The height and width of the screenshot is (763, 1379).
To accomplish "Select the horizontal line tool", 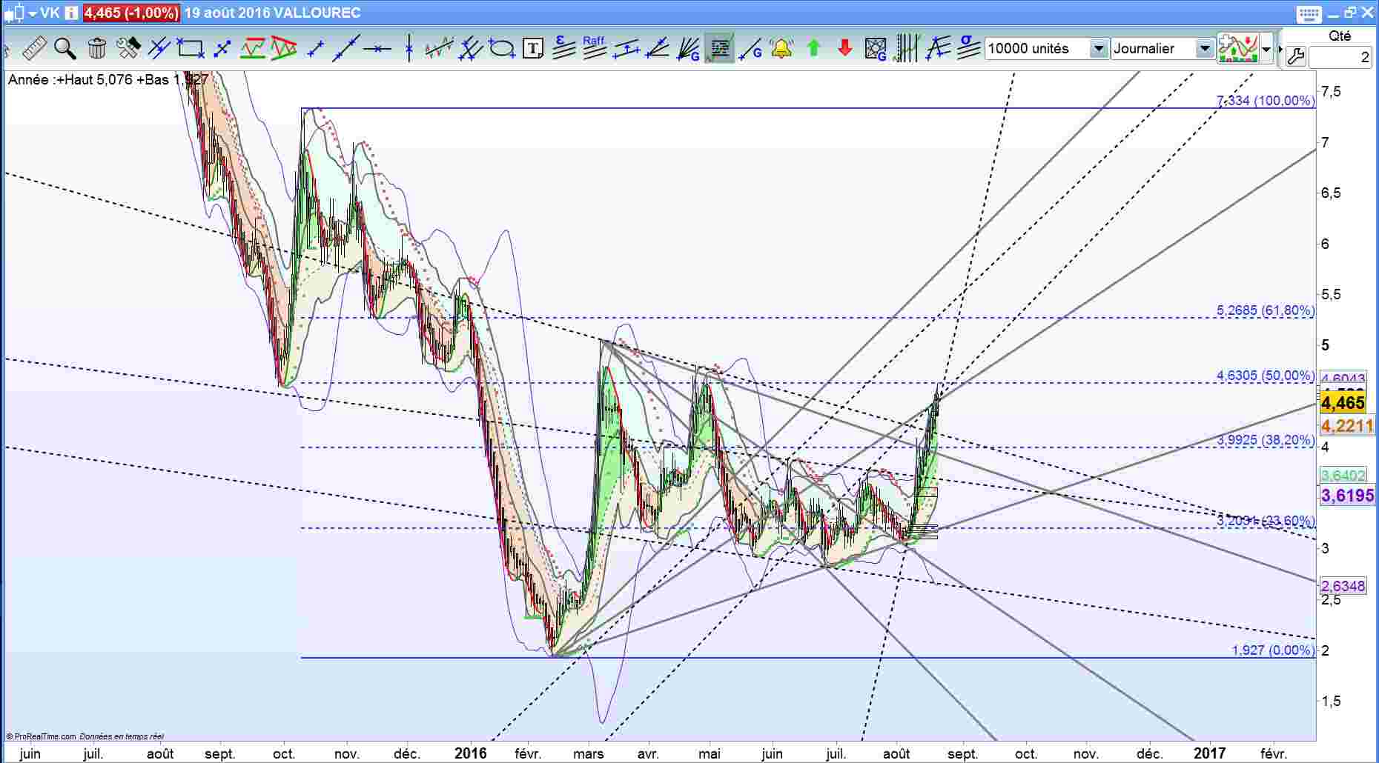I will pos(377,49).
